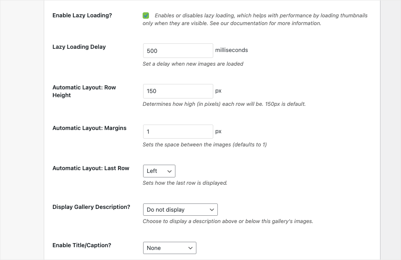Focus the Row Height field showing 150
The image size is (401, 260).
pyautogui.click(x=178, y=91)
